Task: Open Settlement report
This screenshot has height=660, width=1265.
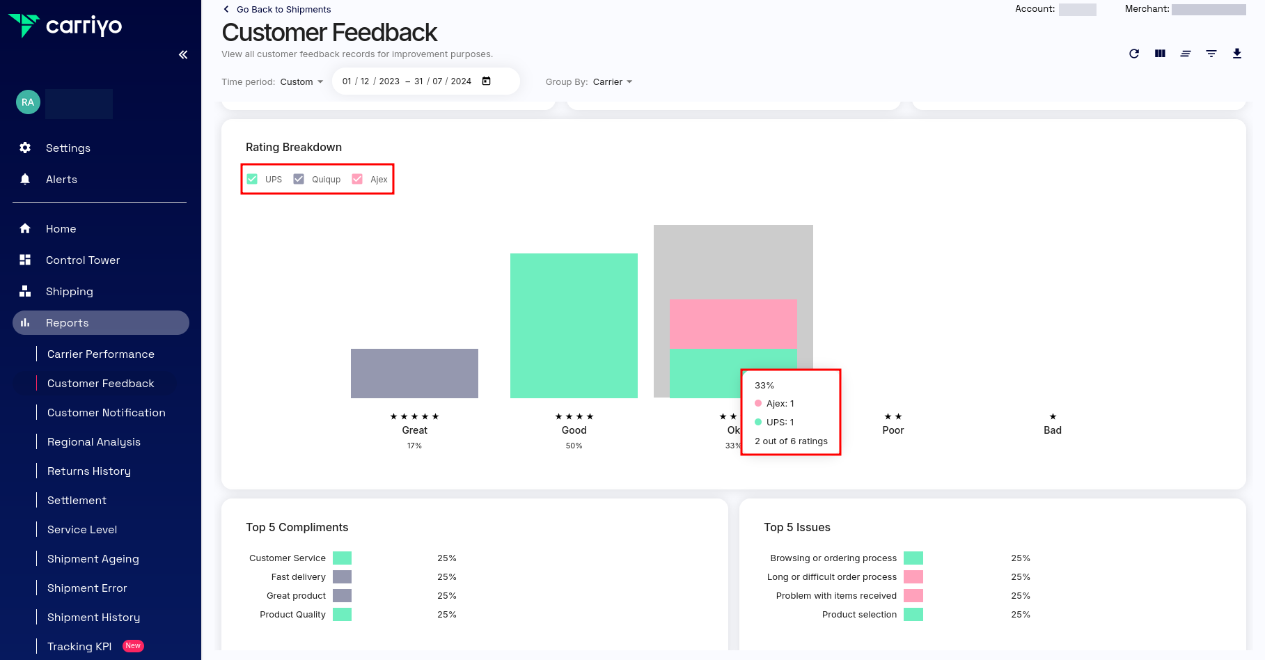Action: point(77,500)
